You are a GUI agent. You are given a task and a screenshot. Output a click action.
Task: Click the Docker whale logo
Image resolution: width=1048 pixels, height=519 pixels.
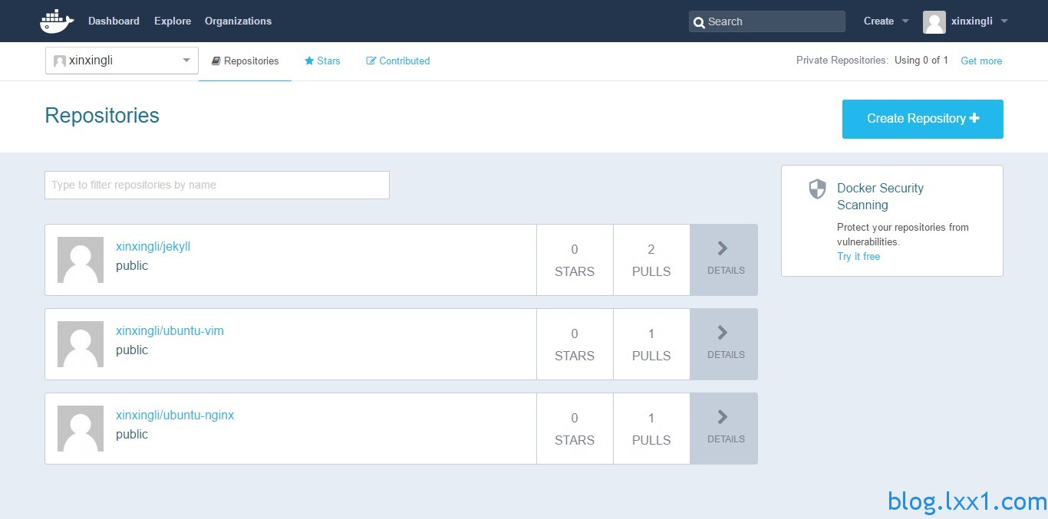[57, 21]
